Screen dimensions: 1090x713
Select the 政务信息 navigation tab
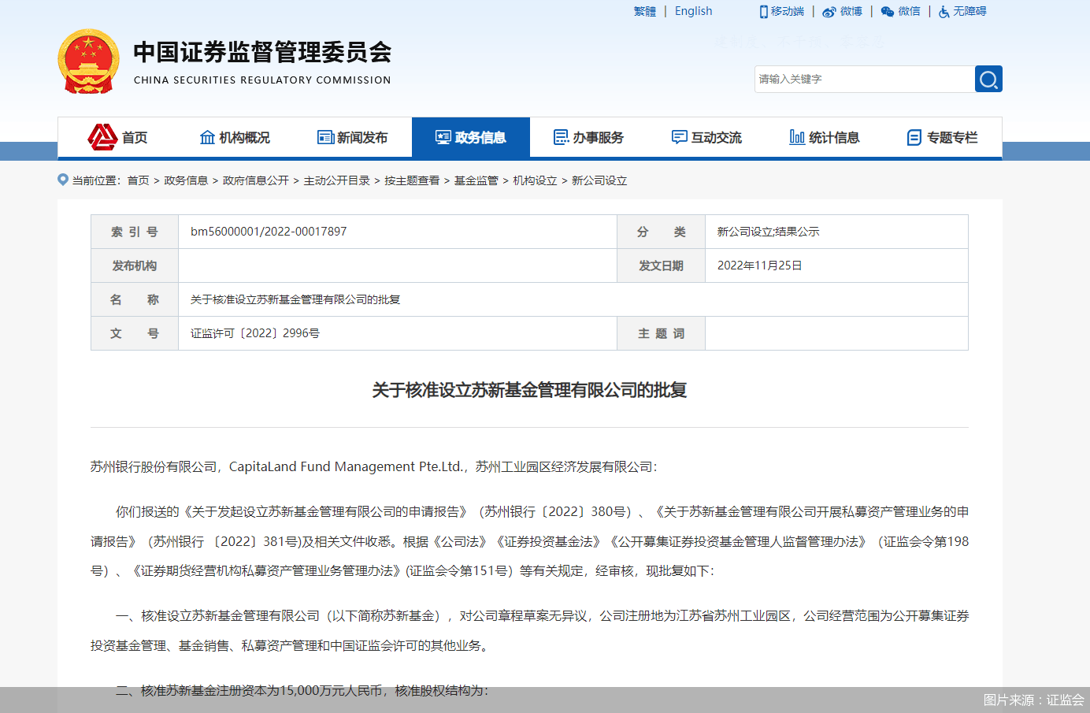coord(470,138)
